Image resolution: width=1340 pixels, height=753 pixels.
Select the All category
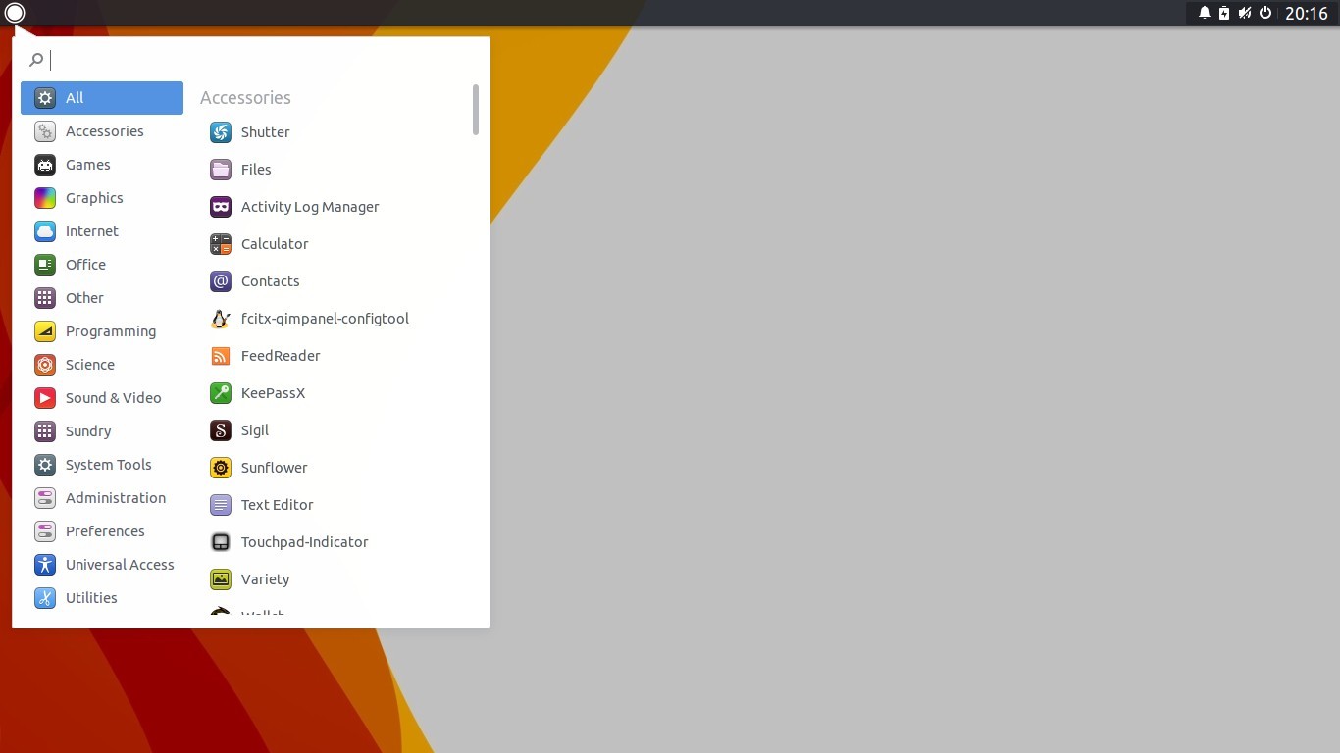pyautogui.click(x=102, y=98)
